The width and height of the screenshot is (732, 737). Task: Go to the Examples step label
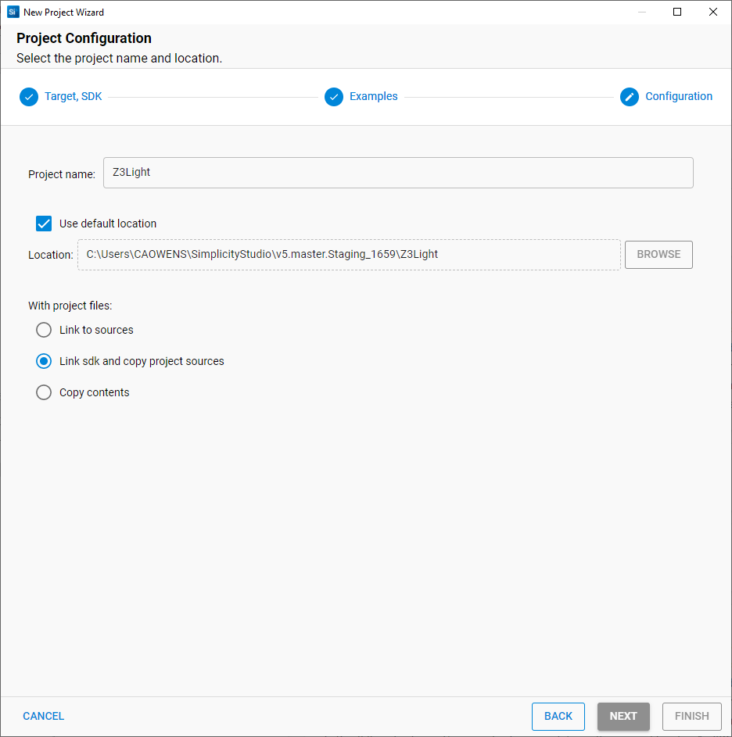point(373,97)
